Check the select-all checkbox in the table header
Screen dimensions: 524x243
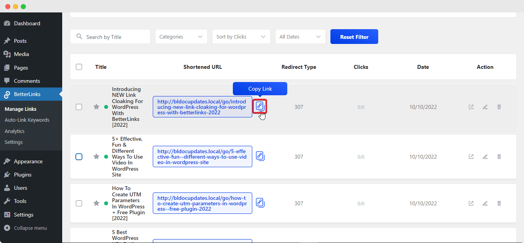pos(79,66)
